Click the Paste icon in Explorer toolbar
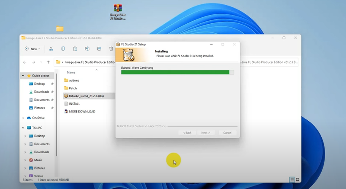Viewport: 346px width, 189px height. (x=75, y=49)
